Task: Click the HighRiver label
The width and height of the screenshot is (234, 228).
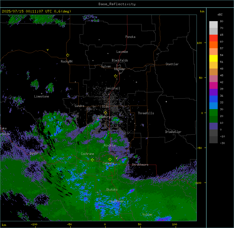Action: (117, 201)
